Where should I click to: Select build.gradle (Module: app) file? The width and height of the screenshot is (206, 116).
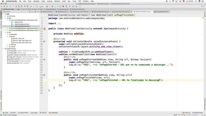coord(17,53)
